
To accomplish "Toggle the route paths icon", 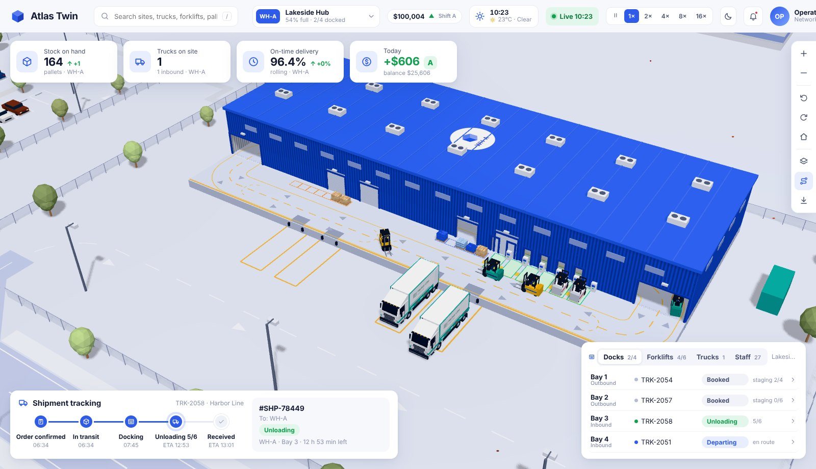I will [804, 181].
